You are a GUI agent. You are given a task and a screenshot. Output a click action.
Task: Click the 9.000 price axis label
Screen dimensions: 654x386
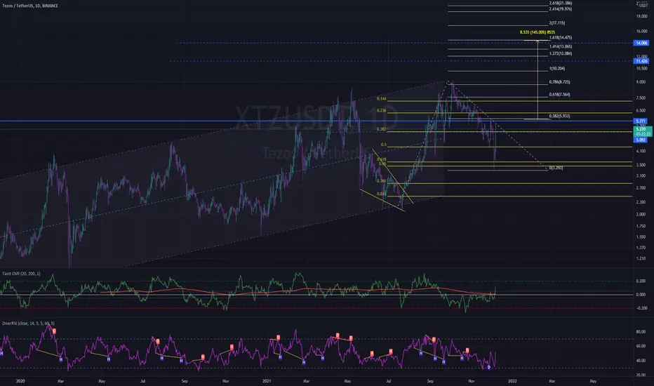pos(640,82)
